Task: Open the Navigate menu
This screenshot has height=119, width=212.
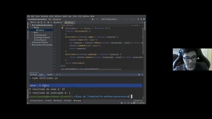Action: tap(44, 16)
